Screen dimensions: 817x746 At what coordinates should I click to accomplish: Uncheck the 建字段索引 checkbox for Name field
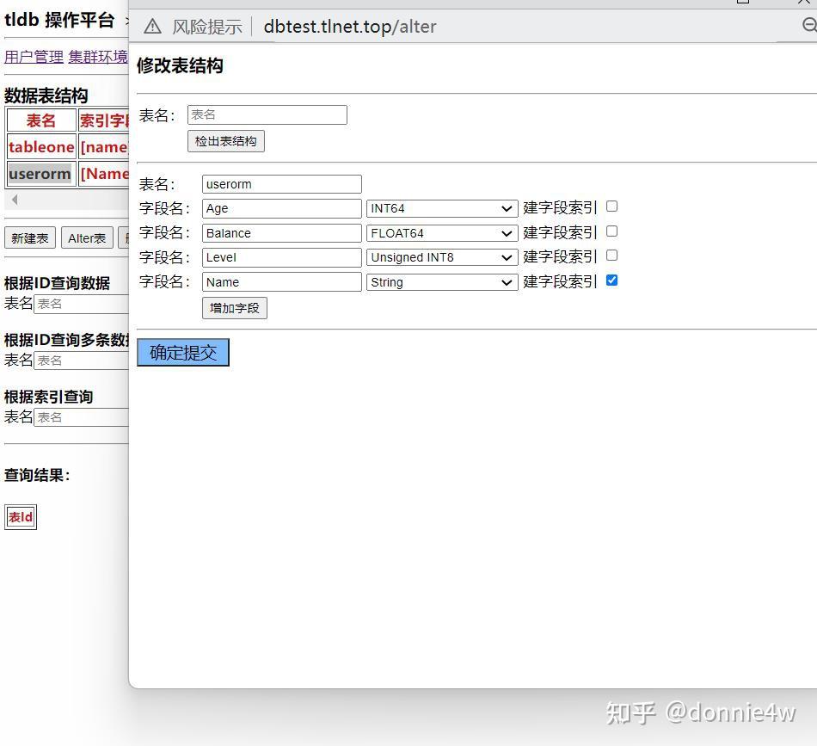[611, 281]
